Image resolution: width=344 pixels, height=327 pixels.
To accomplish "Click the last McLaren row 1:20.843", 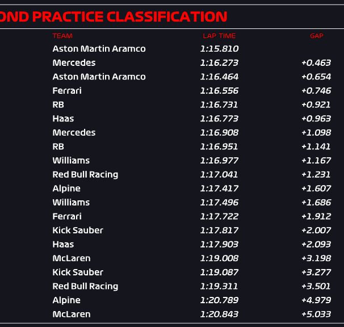I will [172, 314].
